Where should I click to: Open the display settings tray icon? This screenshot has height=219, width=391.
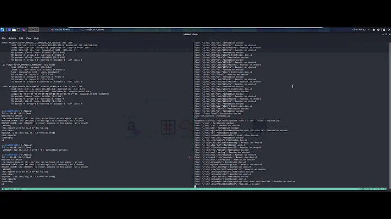pos(364,30)
